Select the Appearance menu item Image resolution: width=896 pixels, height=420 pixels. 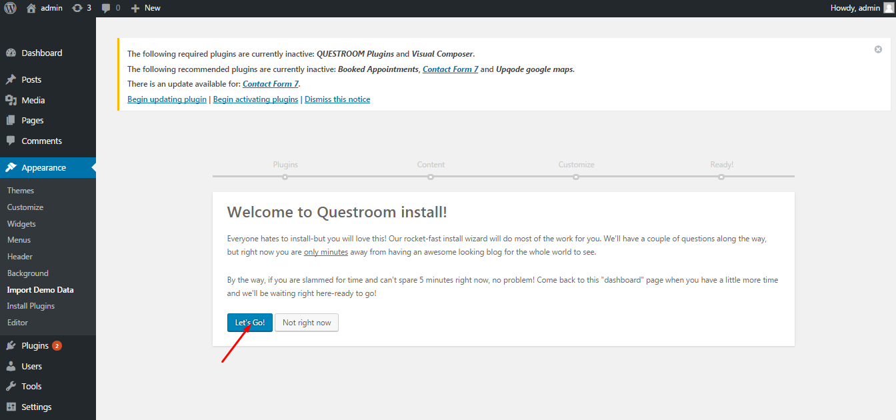(x=44, y=167)
